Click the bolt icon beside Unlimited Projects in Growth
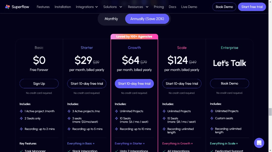The image size is (272, 152). pyautogui.click(x=116, y=111)
